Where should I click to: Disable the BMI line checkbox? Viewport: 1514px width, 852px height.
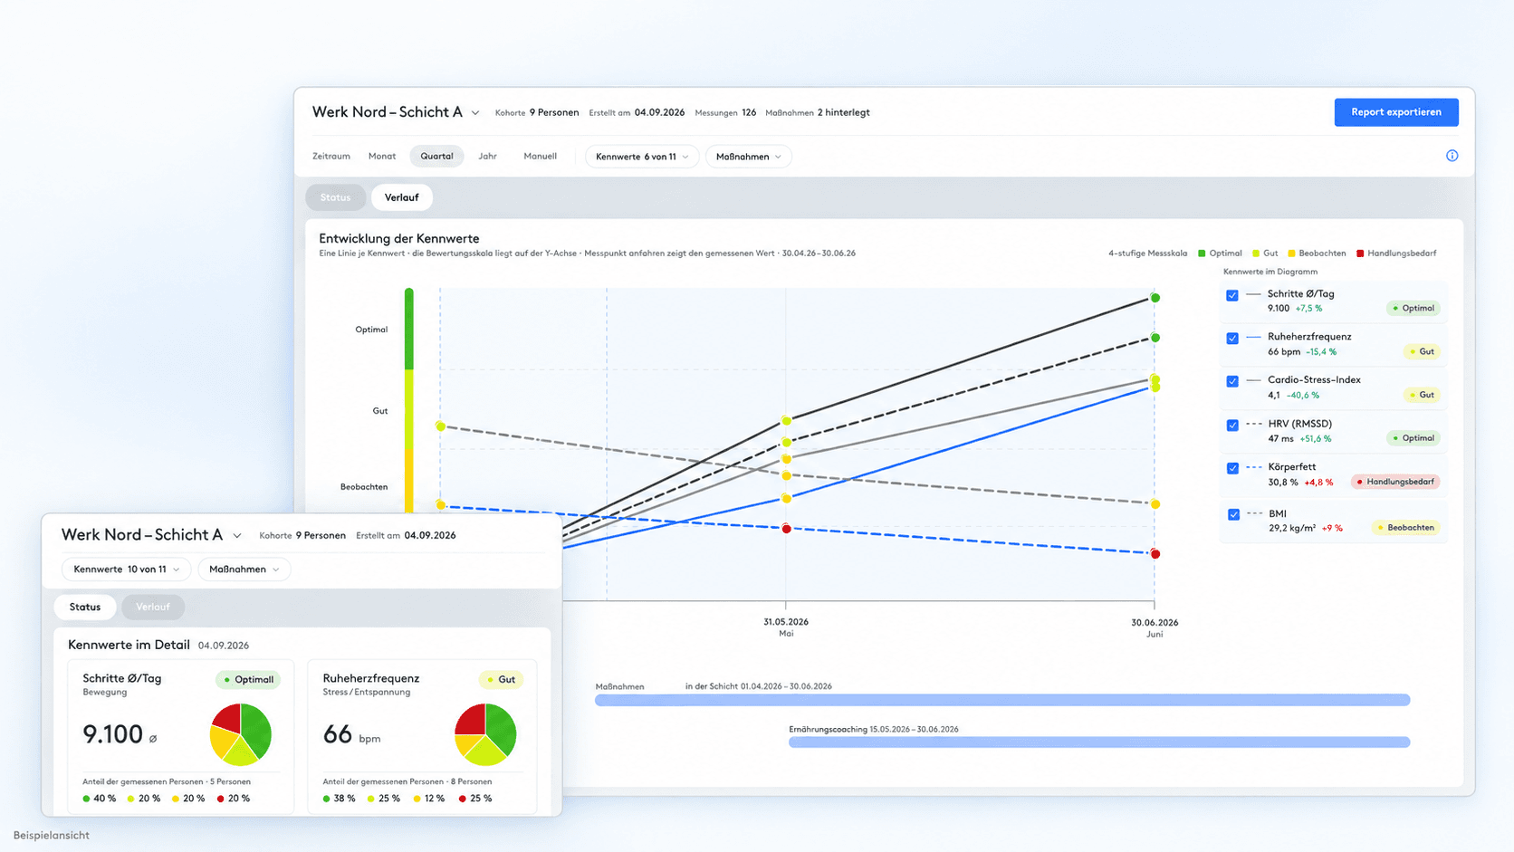1232,514
